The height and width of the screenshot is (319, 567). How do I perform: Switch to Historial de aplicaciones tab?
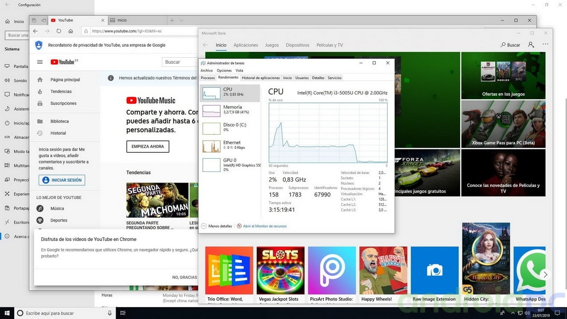[x=261, y=78]
